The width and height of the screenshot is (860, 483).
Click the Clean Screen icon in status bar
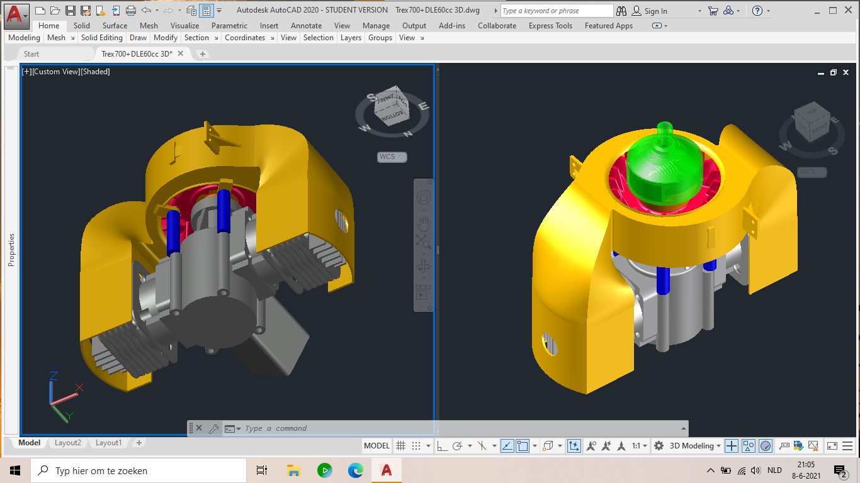click(x=832, y=446)
